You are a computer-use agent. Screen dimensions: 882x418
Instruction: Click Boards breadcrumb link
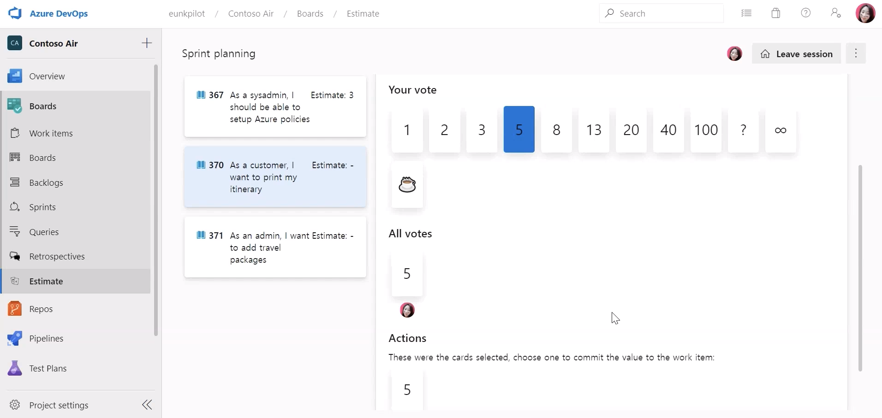(310, 14)
